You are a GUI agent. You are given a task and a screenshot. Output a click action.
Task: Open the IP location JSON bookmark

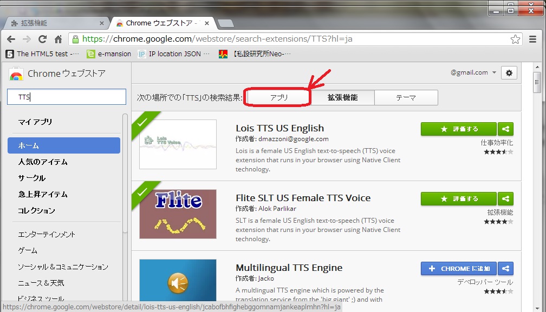pos(174,54)
